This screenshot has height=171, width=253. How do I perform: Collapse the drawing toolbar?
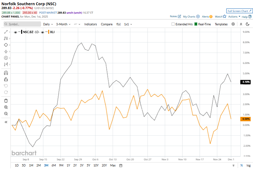coord(6,122)
